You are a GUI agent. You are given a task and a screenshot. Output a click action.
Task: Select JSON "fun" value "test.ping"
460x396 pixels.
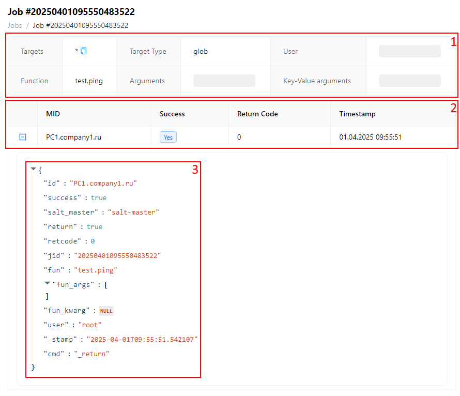[x=96, y=270]
